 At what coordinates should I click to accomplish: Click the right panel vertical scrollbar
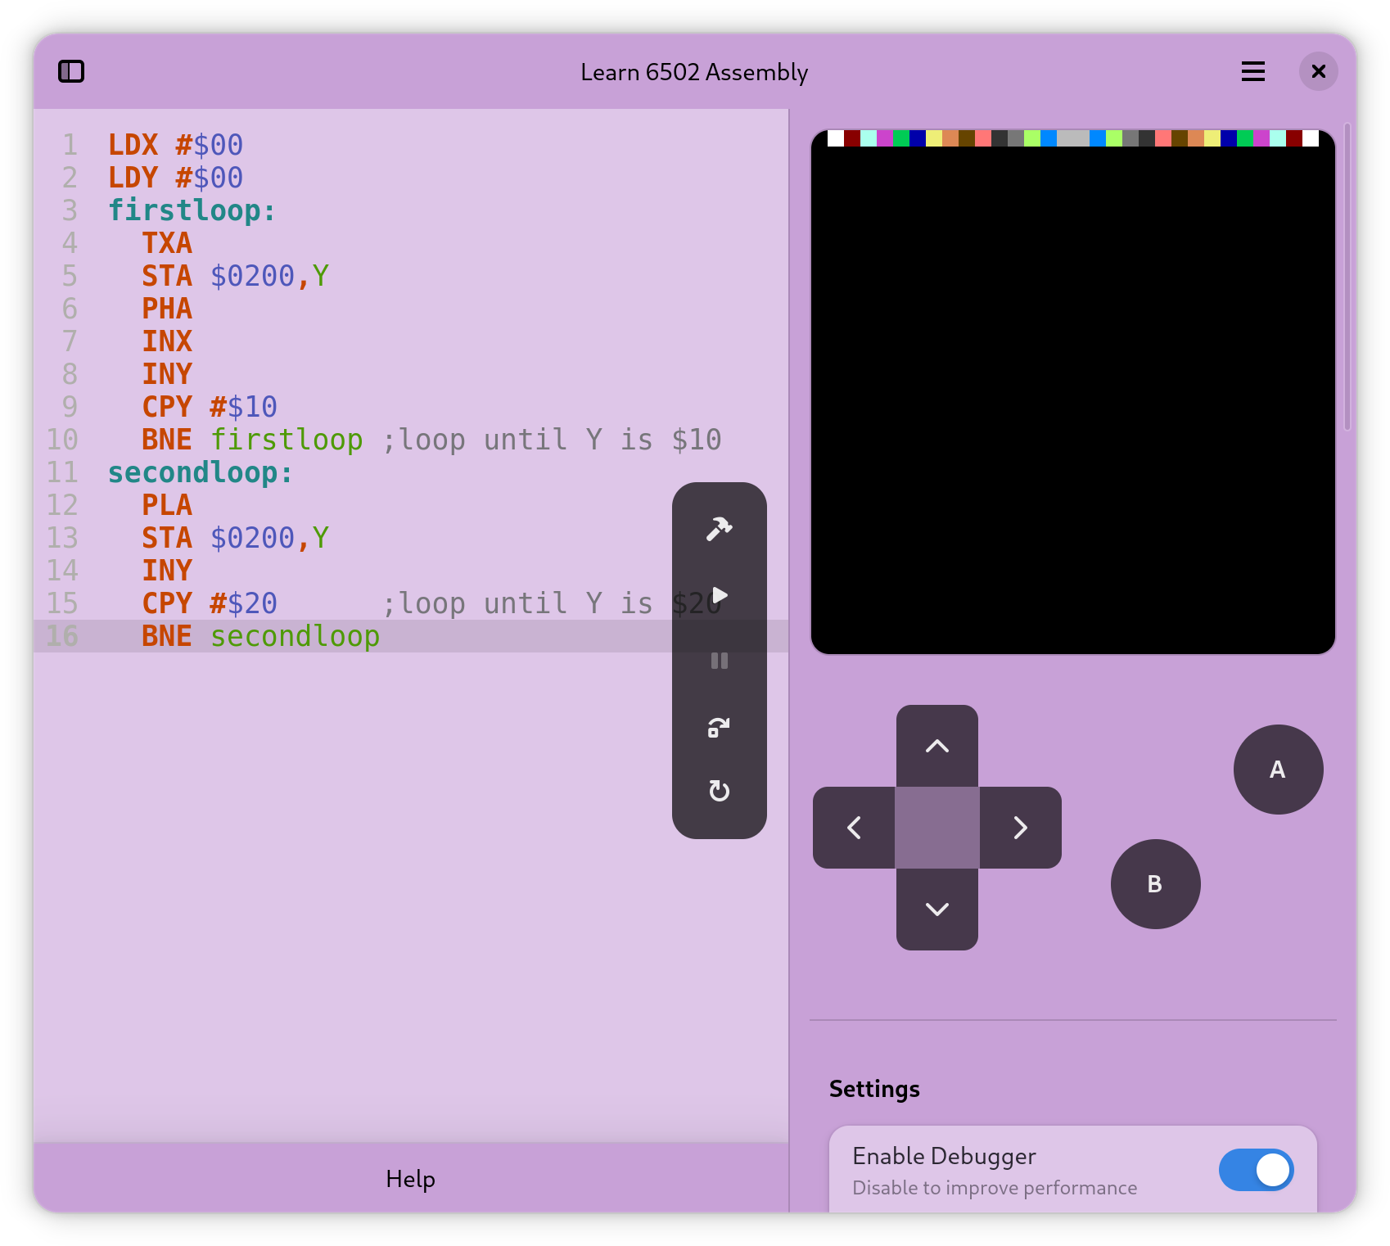click(1347, 278)
